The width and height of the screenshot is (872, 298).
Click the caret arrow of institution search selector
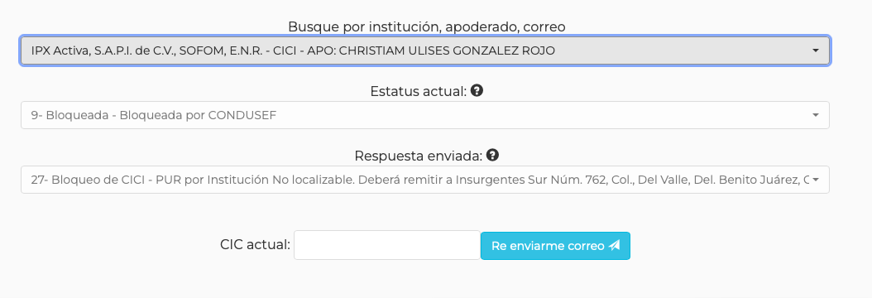click(x=815, y=50)
